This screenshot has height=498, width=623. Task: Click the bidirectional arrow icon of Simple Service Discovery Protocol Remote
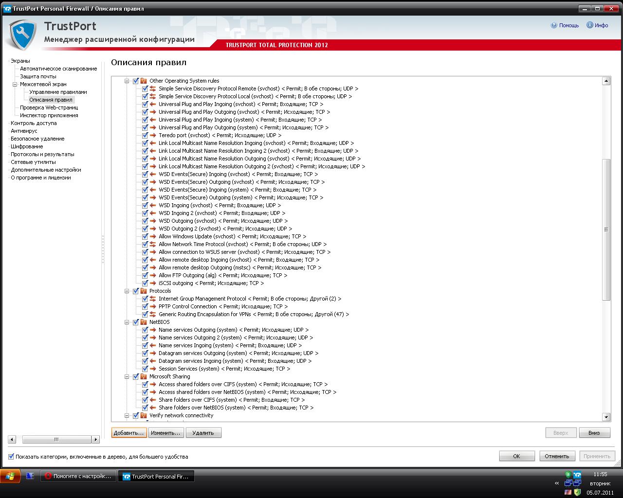pyautogui.click(x=153, y=89)
